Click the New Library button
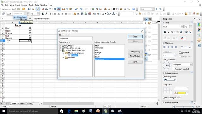 click(x=135, y=51)
